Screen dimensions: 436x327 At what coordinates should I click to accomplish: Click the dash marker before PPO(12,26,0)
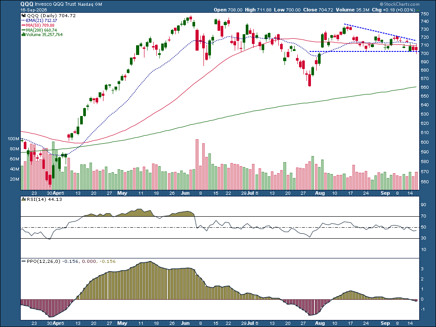[x=24, y=261]
